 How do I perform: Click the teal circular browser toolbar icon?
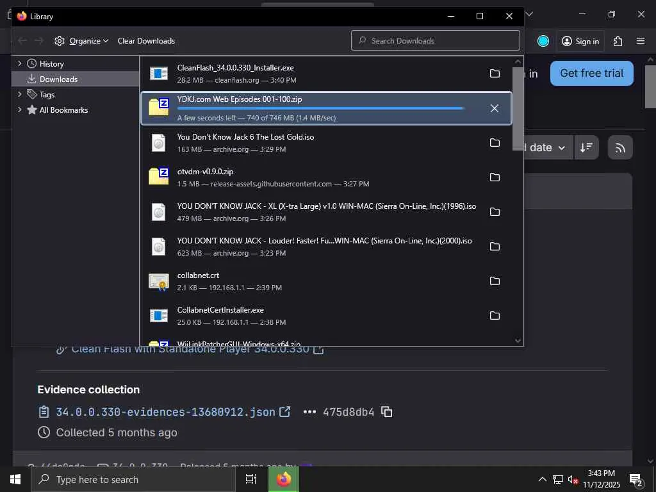click(x=543, y=41)
